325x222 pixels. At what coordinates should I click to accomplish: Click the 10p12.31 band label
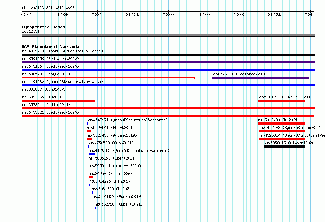31,31
